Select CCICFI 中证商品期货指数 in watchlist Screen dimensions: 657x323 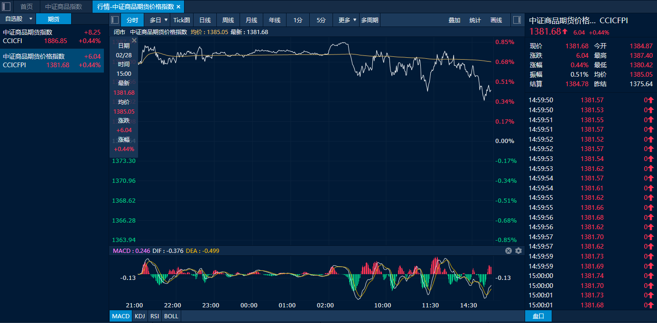(x=52, y=36)
